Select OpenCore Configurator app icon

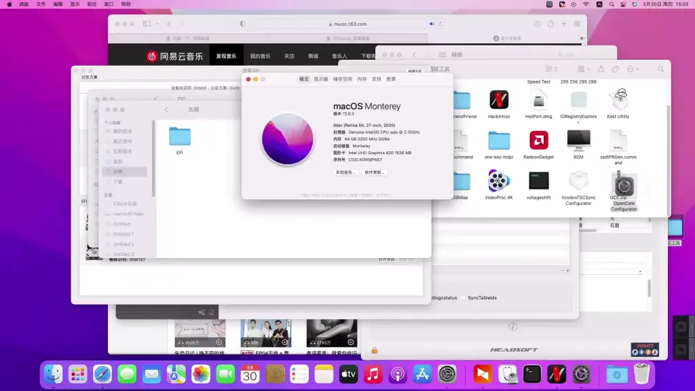[x=624, y=186]
